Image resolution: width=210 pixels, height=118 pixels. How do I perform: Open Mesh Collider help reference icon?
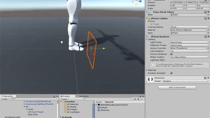point(206,18)
